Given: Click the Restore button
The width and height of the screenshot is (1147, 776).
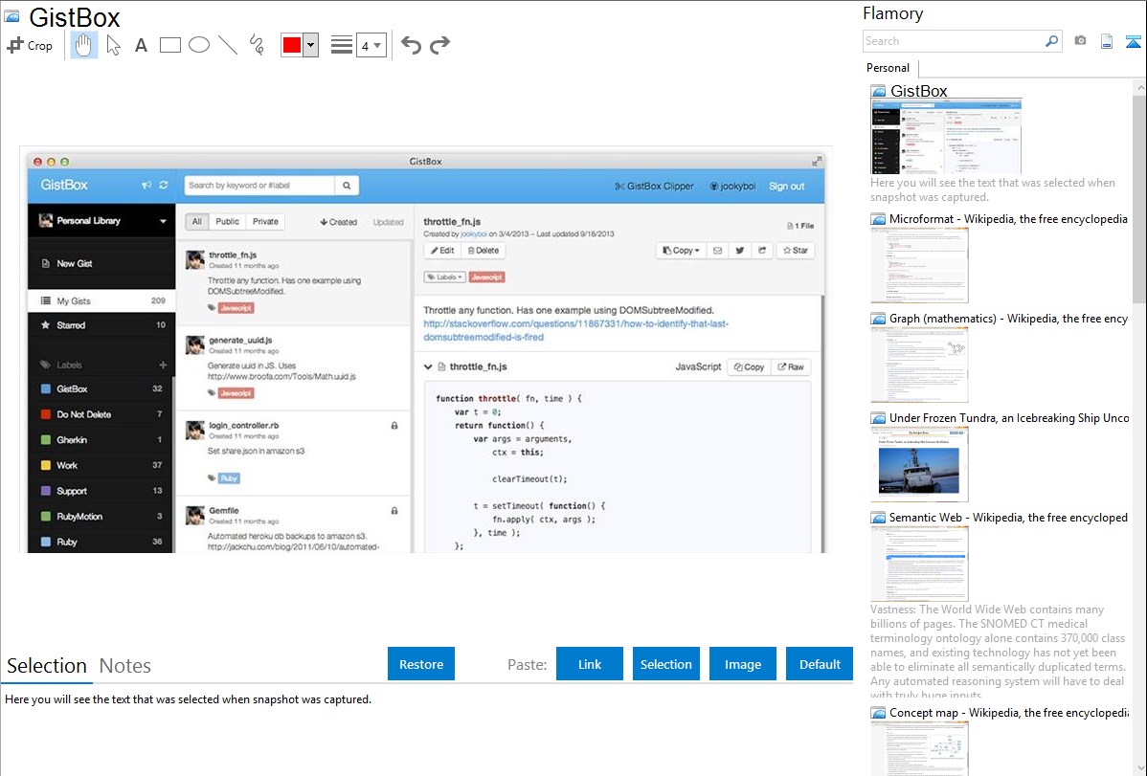Looking at the screenshot, I should coord(421,664).
